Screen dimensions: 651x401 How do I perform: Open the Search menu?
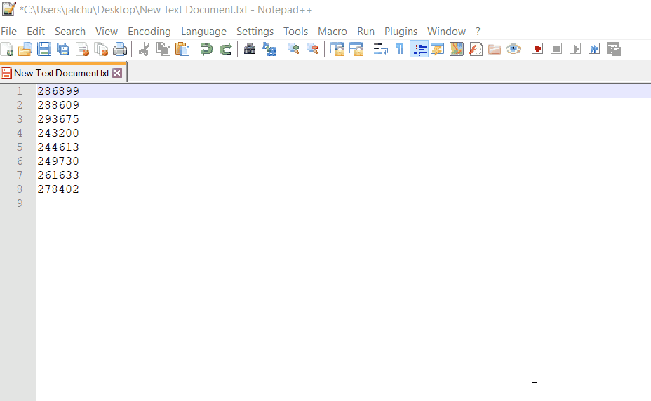pyautogui.click(x=69, y=32)
